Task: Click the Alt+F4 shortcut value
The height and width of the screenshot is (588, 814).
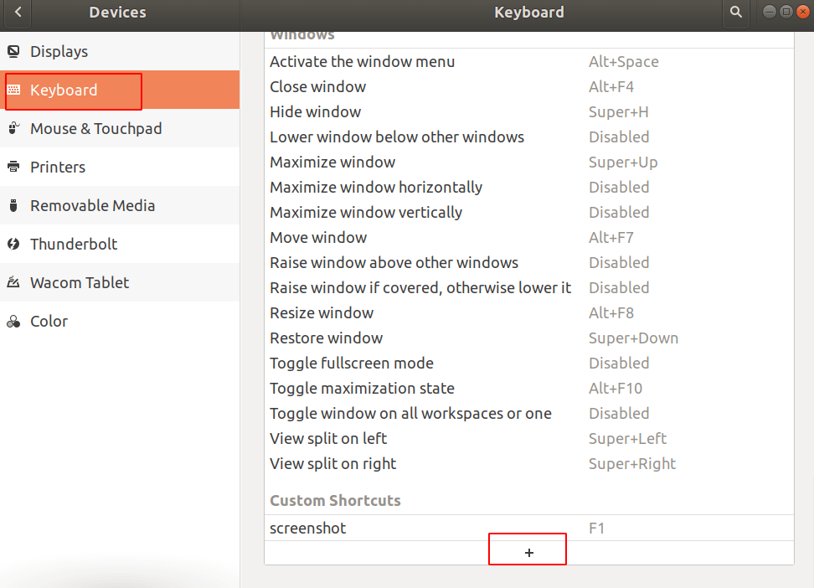Action: pyautogui.click(x=611, y=87)
